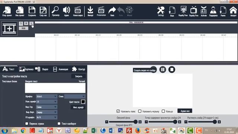Open Photoshop from the taskbar
Image resolution: width=238 pixels, height=134 pixels.
coord(120,131)
